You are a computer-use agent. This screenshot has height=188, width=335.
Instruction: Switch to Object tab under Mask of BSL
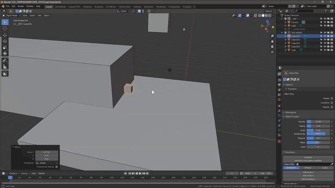pos(308,168)
